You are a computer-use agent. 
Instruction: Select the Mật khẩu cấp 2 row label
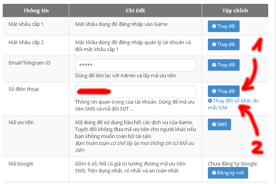26,42
